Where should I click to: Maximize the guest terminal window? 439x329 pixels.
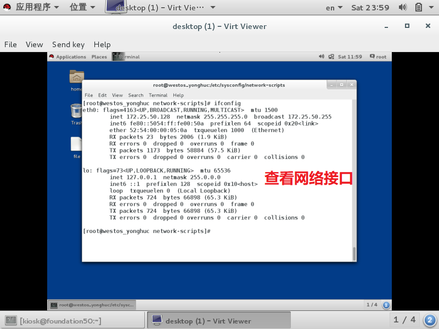click(x=341, y=85)
